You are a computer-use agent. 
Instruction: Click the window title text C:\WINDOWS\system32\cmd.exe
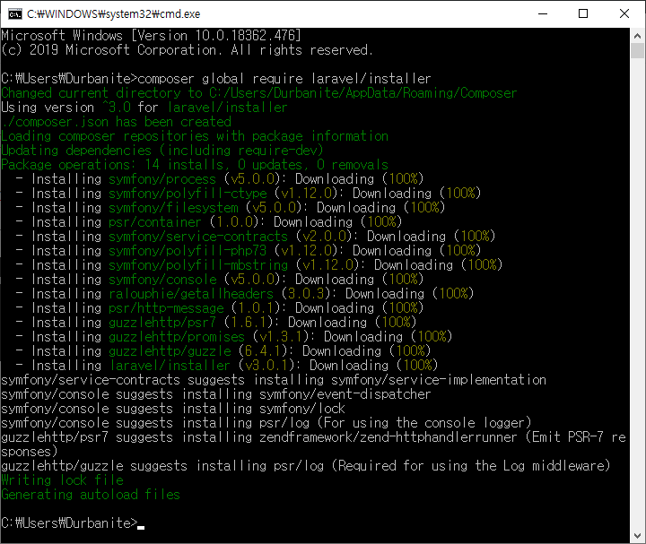[x=113, y=14]
